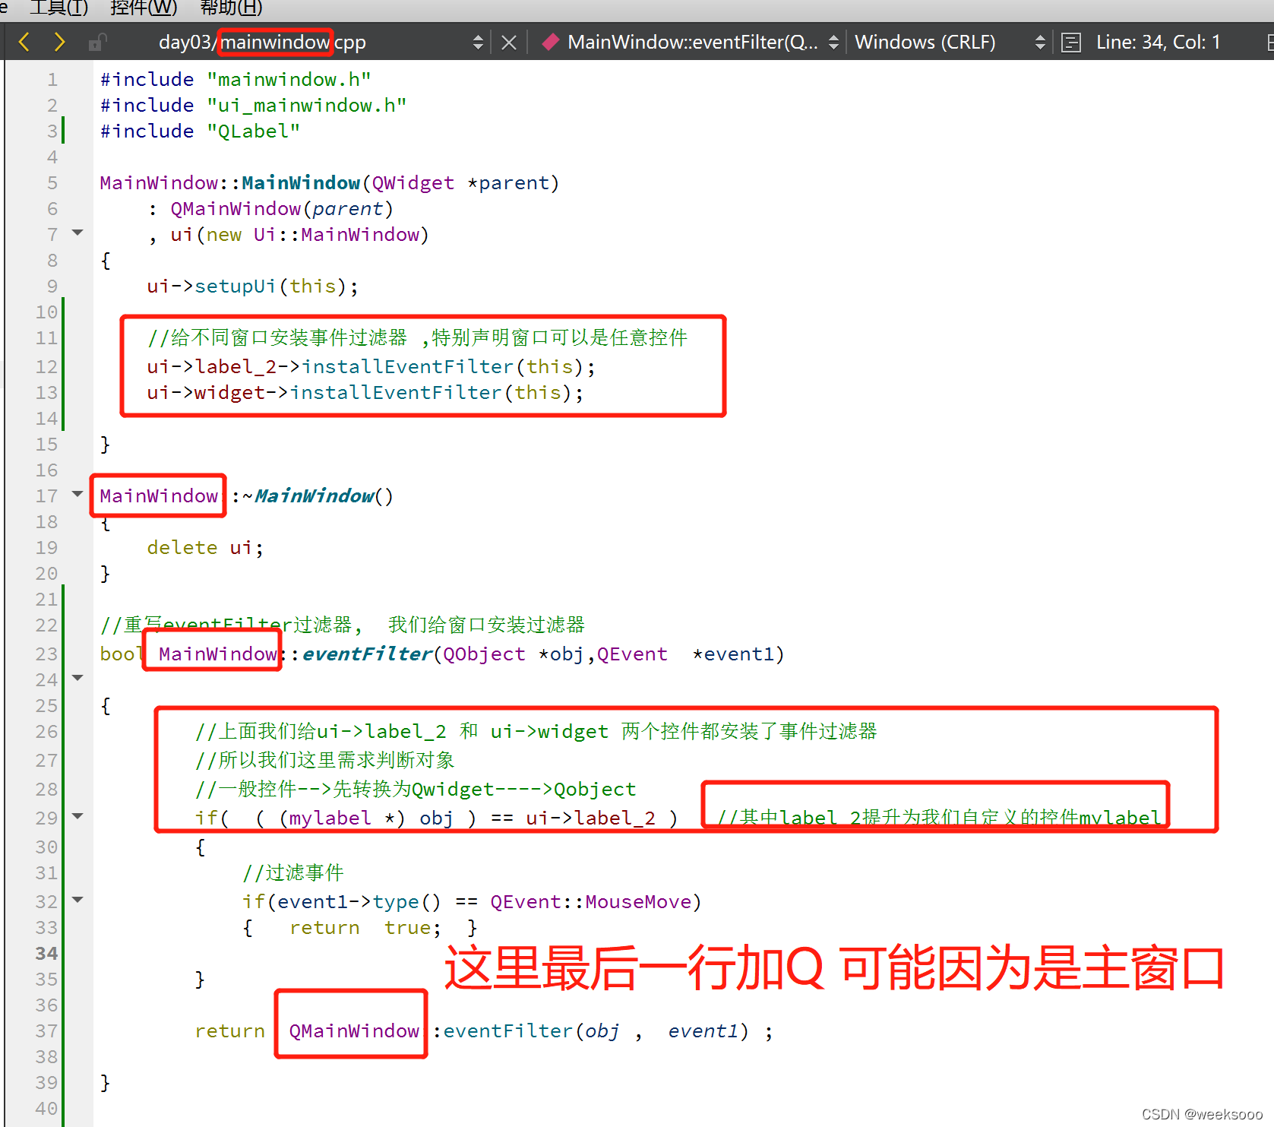The width and height of the screenshot is (1274, 1127).
Task: Collapse the constructor fold arrow at line 7
Action: 77,233
